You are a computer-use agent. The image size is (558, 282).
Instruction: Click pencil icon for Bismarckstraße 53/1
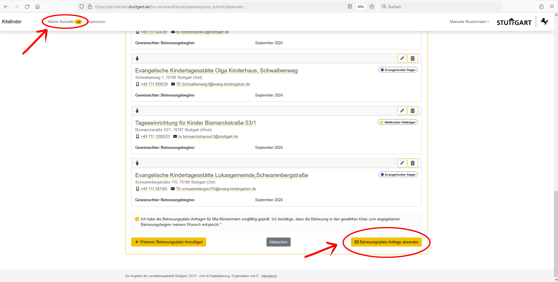coord(402,111)
